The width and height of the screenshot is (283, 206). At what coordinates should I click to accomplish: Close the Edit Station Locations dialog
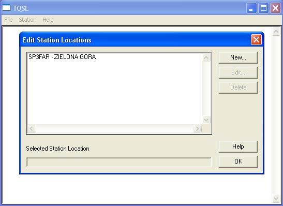pyautogui.click(x=256, y=40)
